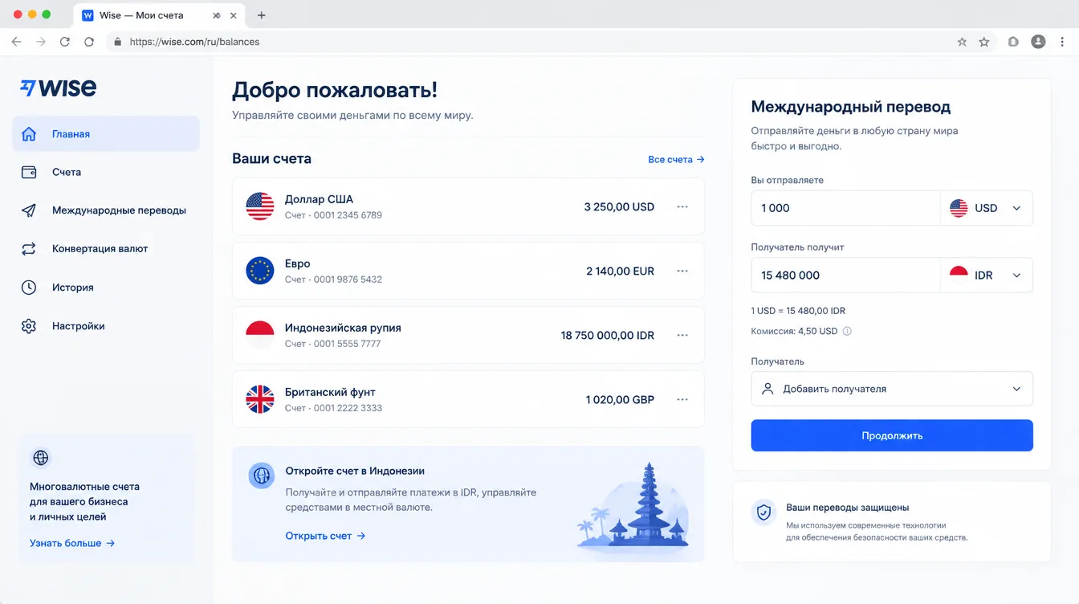Expand the IDR receiving currency dropdown
The height and width of the screenshot is (604, 1079).
pos(987,275)
